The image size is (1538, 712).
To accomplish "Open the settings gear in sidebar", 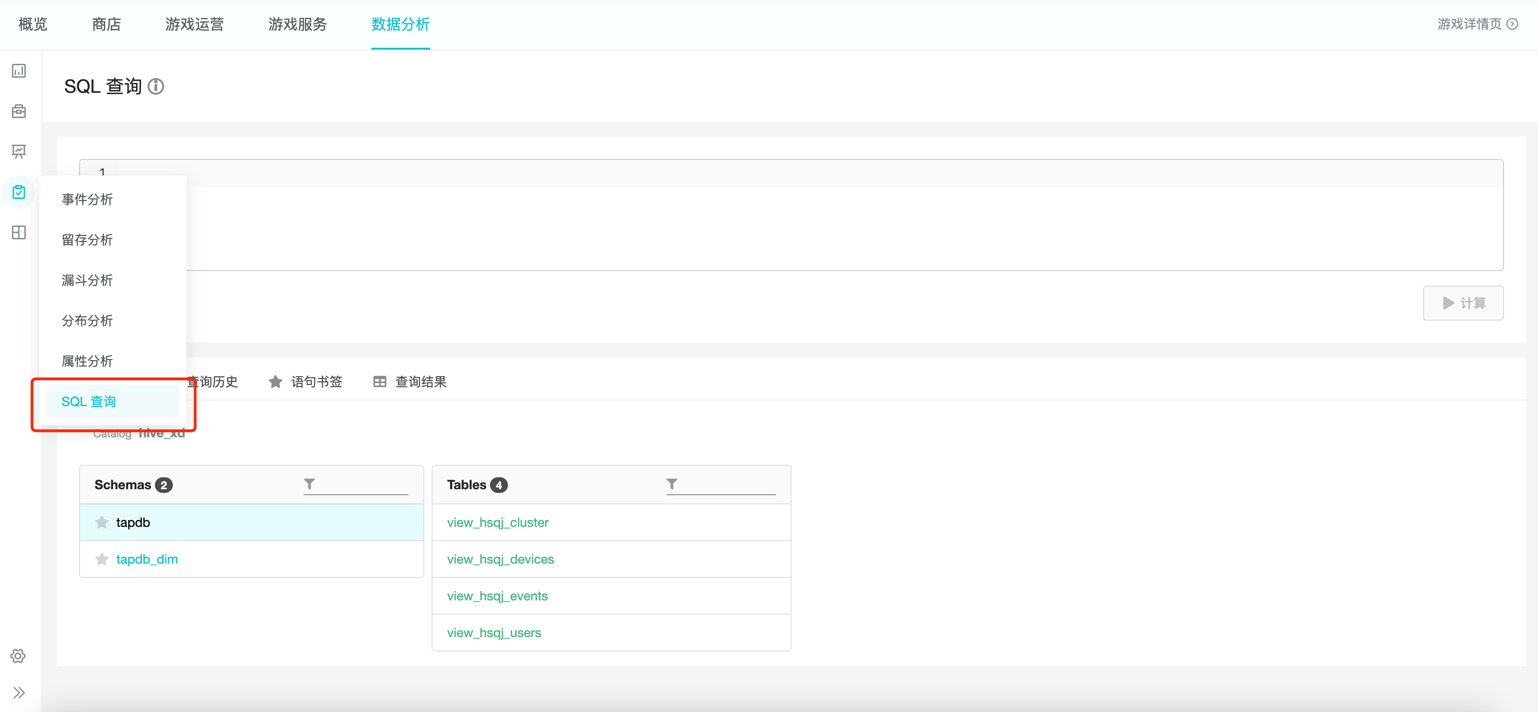I will tap(18, 656).
